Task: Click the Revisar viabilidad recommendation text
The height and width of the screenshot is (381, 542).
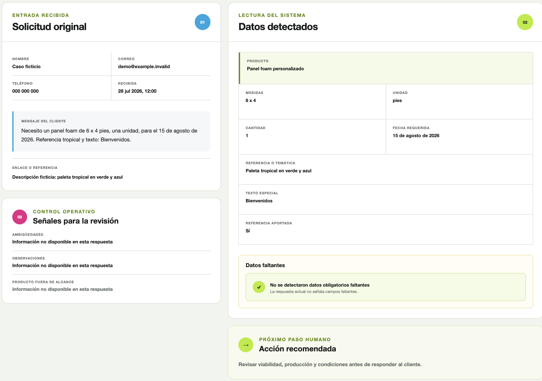Action: (330, 364)
